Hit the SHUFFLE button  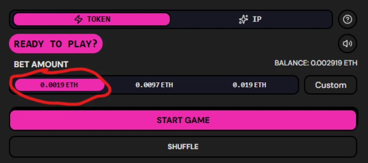pyautogui.click(x=183, y=147)
